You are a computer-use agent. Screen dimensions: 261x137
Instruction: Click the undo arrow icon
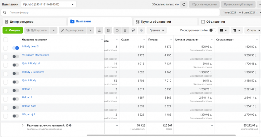117,30
